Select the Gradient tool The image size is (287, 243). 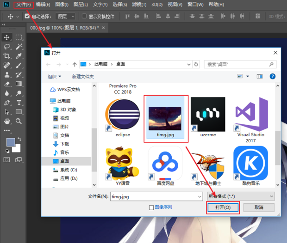pos(19,84)
